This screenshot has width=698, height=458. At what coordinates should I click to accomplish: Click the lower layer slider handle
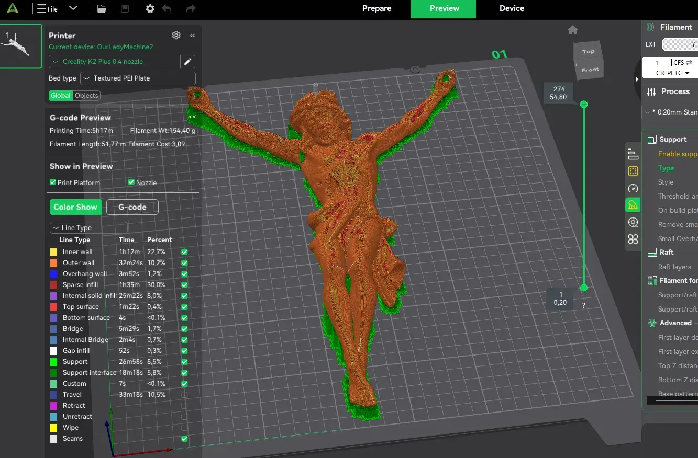click(584, 288)
